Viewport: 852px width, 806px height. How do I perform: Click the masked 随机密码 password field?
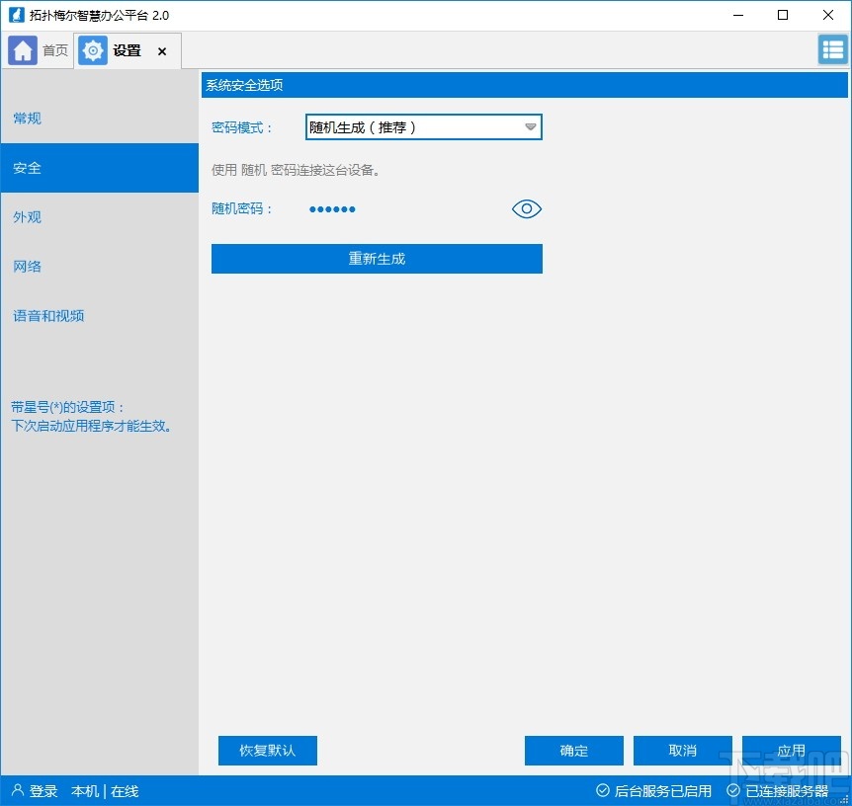332,208
